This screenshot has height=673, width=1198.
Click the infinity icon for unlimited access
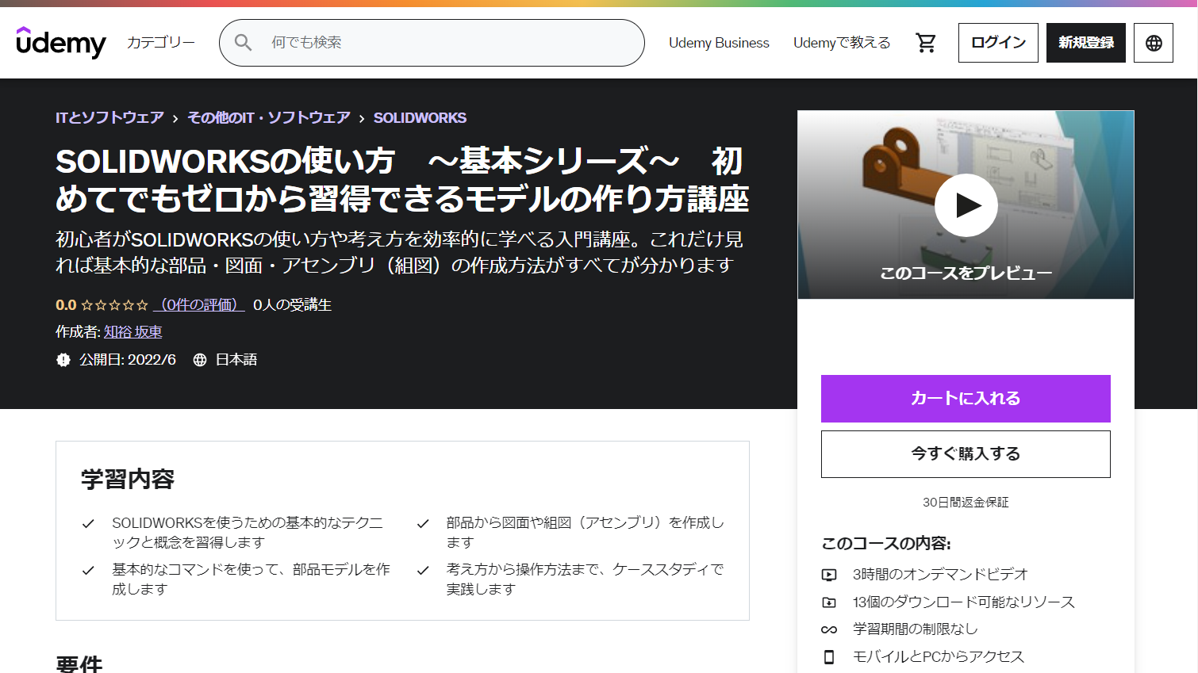coord(829,629)
